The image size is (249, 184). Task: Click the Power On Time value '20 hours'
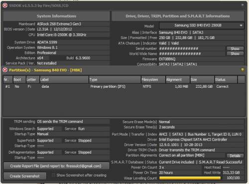coord(166,173)
